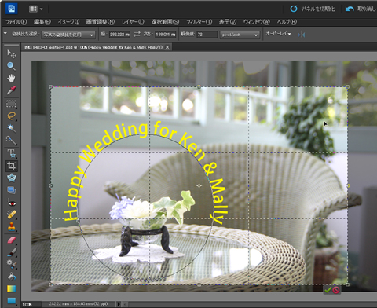Click the top-right crop corner handle
The height and width of the screenshot is (308, 377).
point(348,86)
